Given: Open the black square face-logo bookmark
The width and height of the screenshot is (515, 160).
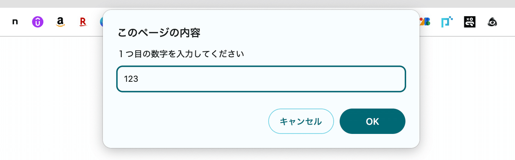Looking at the screenshot, I should 470,22.
